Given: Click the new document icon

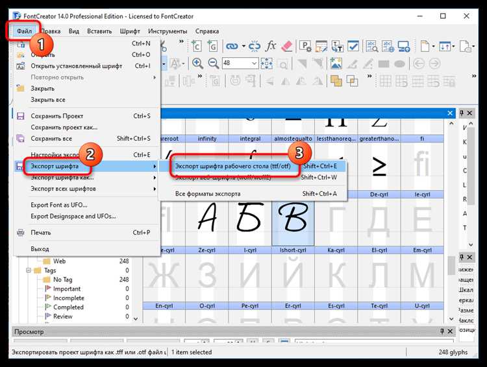Looking at the screenshot, I should [x=425, y=46].
